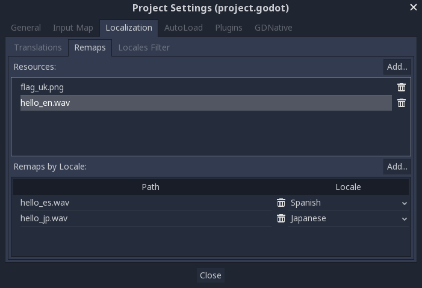
Task: Click the hello_jp.wav path entry
Action: (x=44, y=218)
